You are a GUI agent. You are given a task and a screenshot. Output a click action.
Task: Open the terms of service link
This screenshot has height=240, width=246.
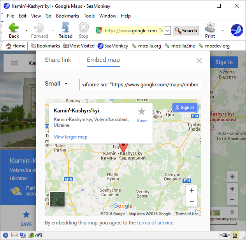point(155,222)
